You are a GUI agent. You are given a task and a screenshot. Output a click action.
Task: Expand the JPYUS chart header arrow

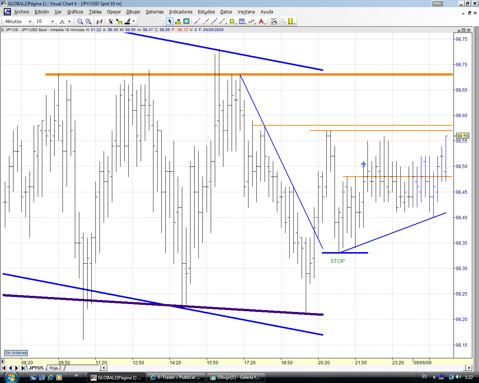[x=3, y=30]
